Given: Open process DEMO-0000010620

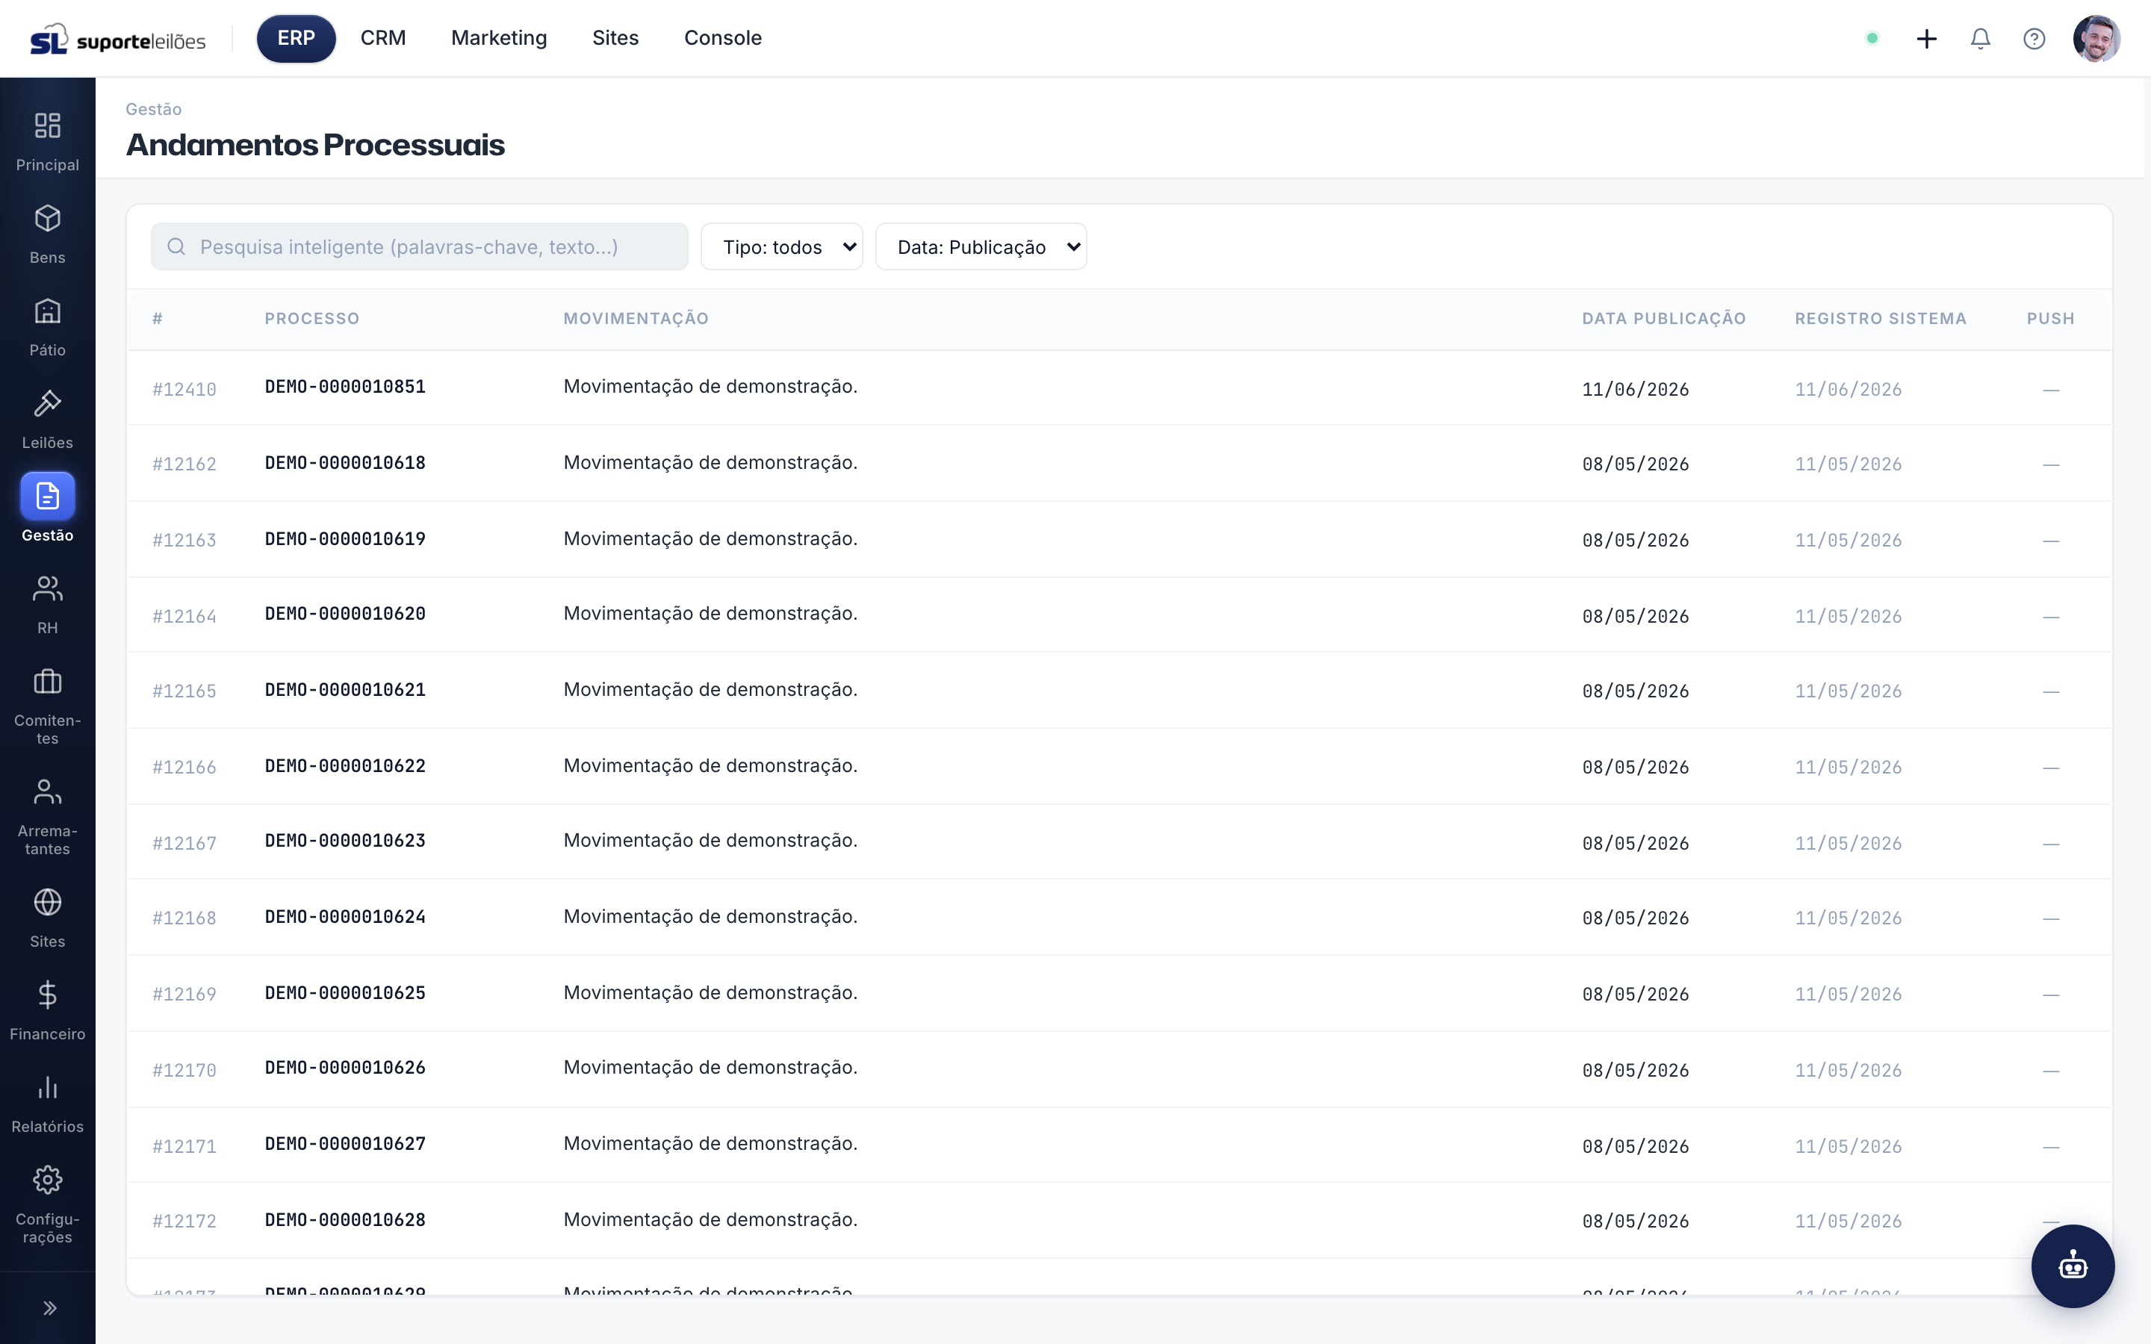Looking at the screenshot, I should click(345, 613).
